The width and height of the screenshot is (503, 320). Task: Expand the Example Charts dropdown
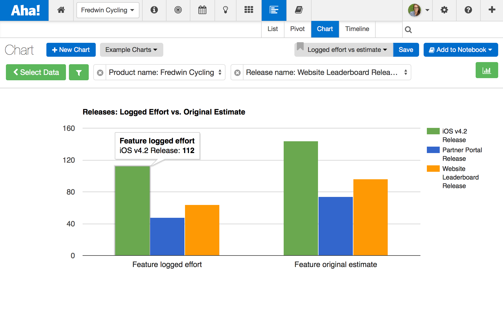pyautogui.click(x=131, y=50)
